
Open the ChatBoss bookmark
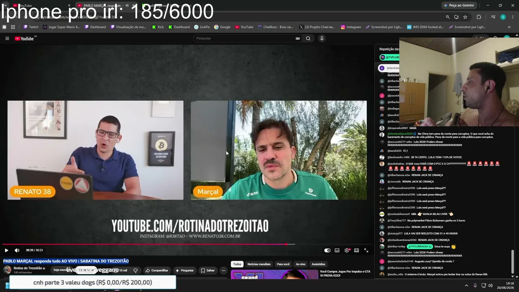pos(275,27)
